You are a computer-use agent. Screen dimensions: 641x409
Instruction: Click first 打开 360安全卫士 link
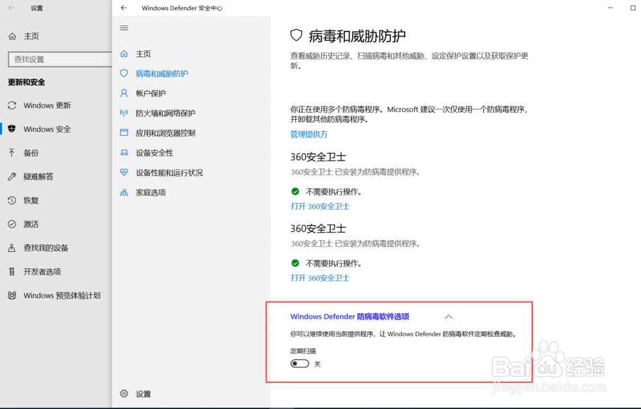320,206
